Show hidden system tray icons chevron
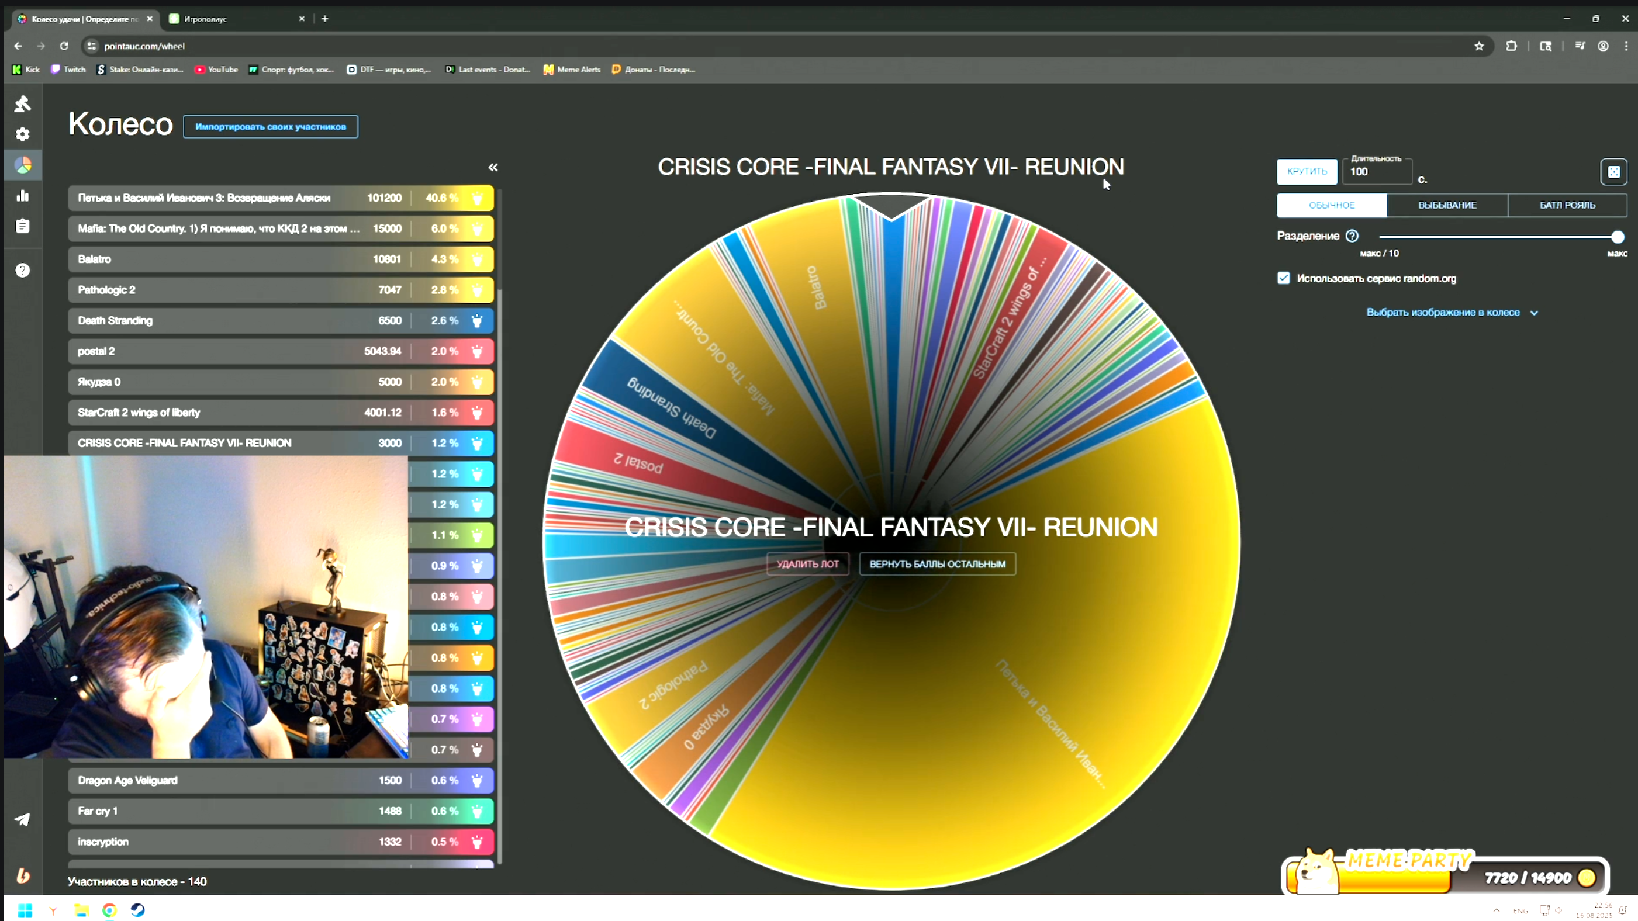The height and width of the screenshot is (921, 1638). pos(1497,909)
